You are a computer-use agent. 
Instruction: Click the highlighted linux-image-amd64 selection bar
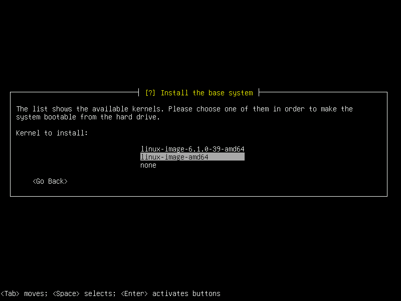coord(192,157)
